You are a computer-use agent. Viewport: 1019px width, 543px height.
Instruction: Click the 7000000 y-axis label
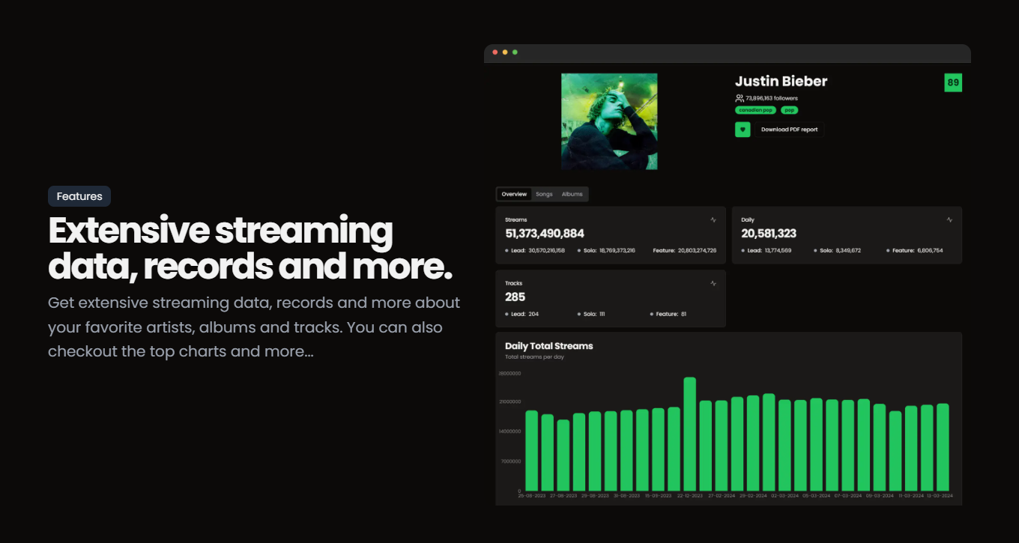511,461
